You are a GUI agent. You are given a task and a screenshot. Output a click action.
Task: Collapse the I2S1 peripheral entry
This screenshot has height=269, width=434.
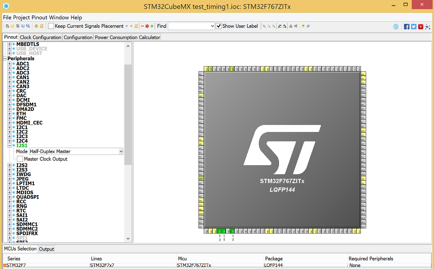pos(10,145)
